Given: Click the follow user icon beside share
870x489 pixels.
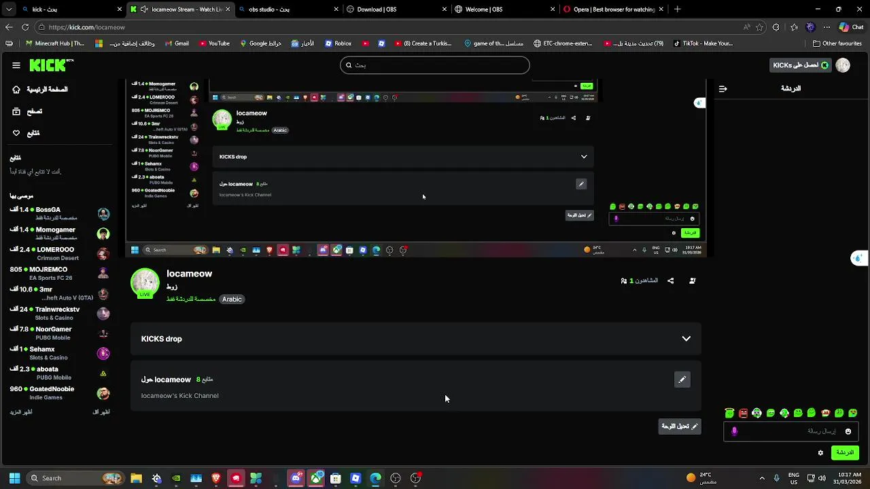Looking at the screenshot, I should click(692, 280).
